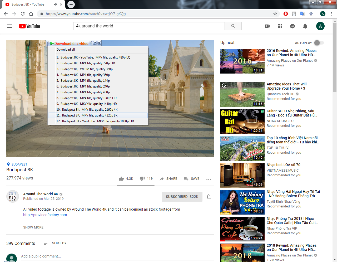This screenshot has height=262, width=337.
Task: Open the YouTube hamburger guide menu
Action: pos(9,26)
